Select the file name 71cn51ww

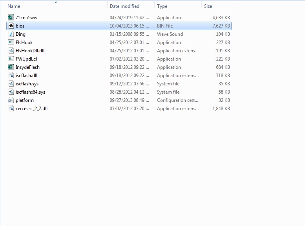(26, 18)
